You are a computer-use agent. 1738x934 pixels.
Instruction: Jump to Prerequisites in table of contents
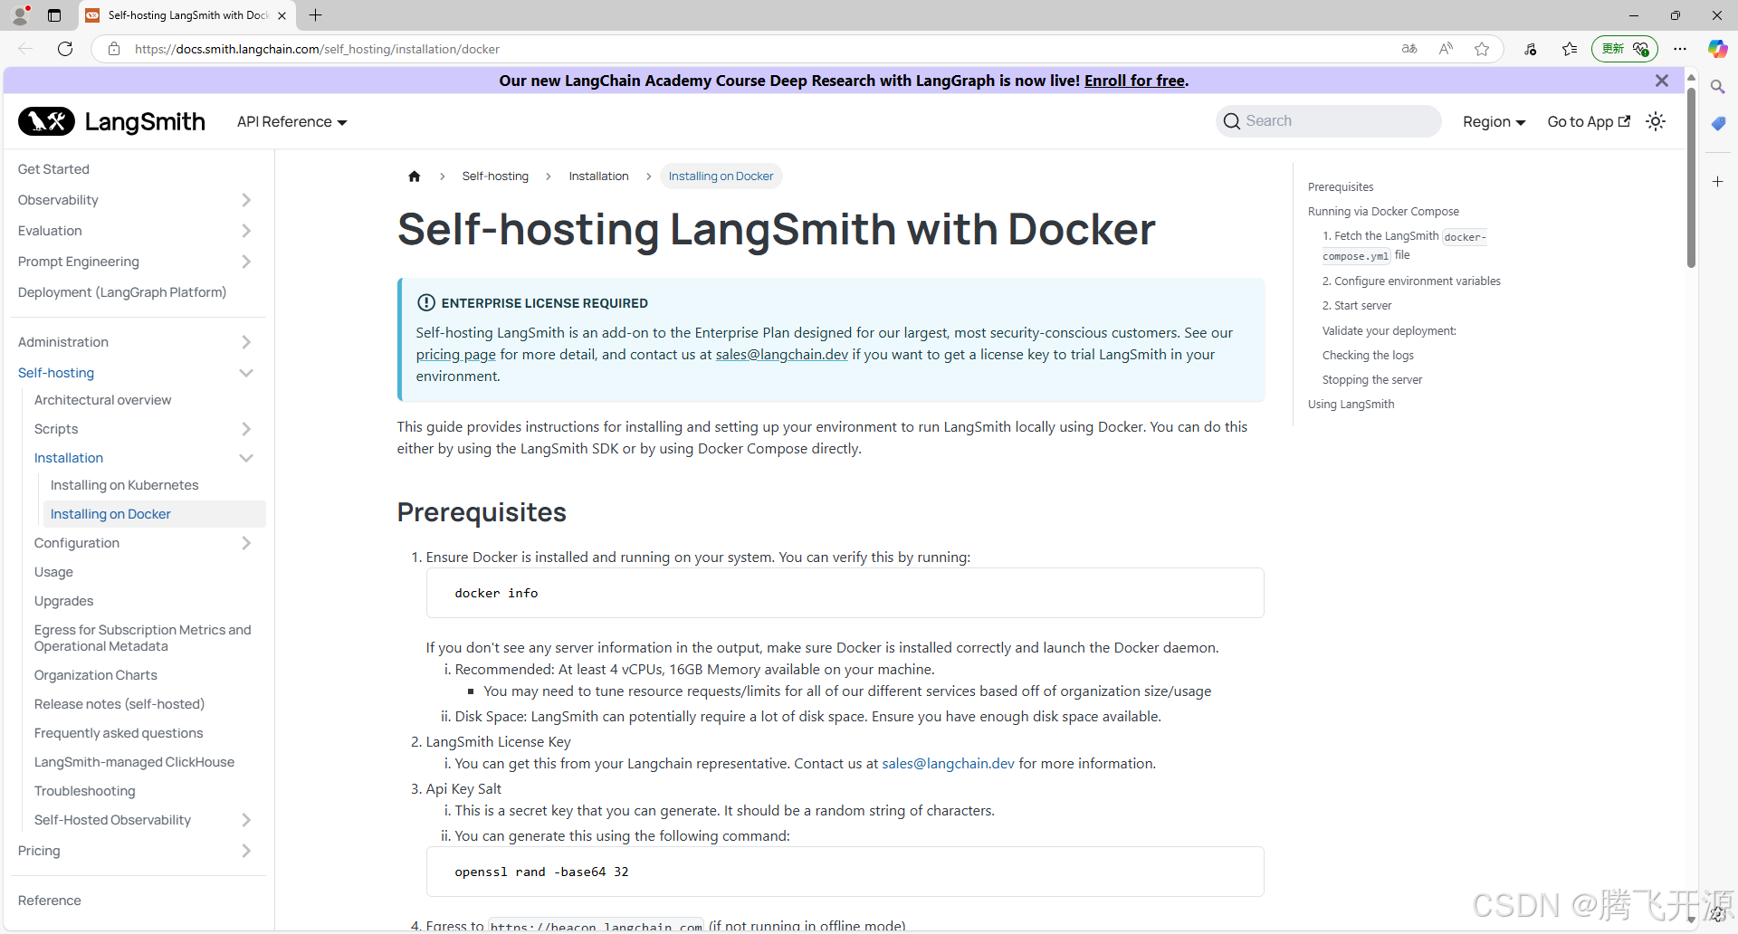[1341, 187]
